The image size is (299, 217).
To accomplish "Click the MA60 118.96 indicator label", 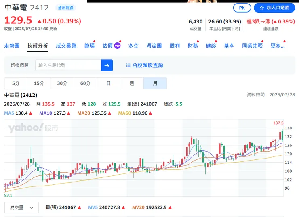I will 135,113.
